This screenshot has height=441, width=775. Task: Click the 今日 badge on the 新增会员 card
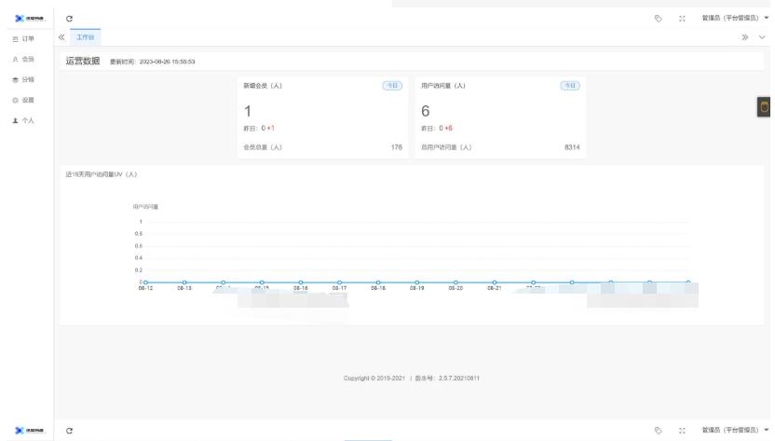coord(392,86)
